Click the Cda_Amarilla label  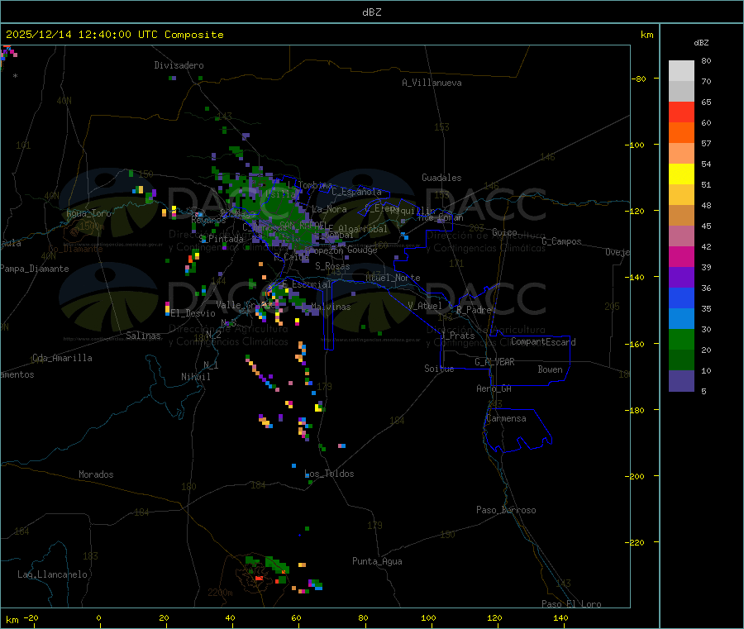62,358
